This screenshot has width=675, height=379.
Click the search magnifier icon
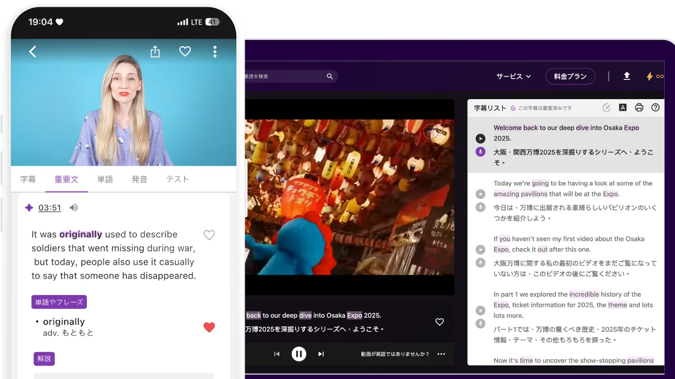pos(330,76)
